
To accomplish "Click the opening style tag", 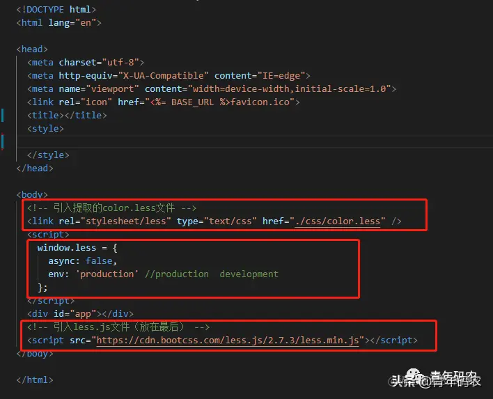I will click(x=45, y=128).
